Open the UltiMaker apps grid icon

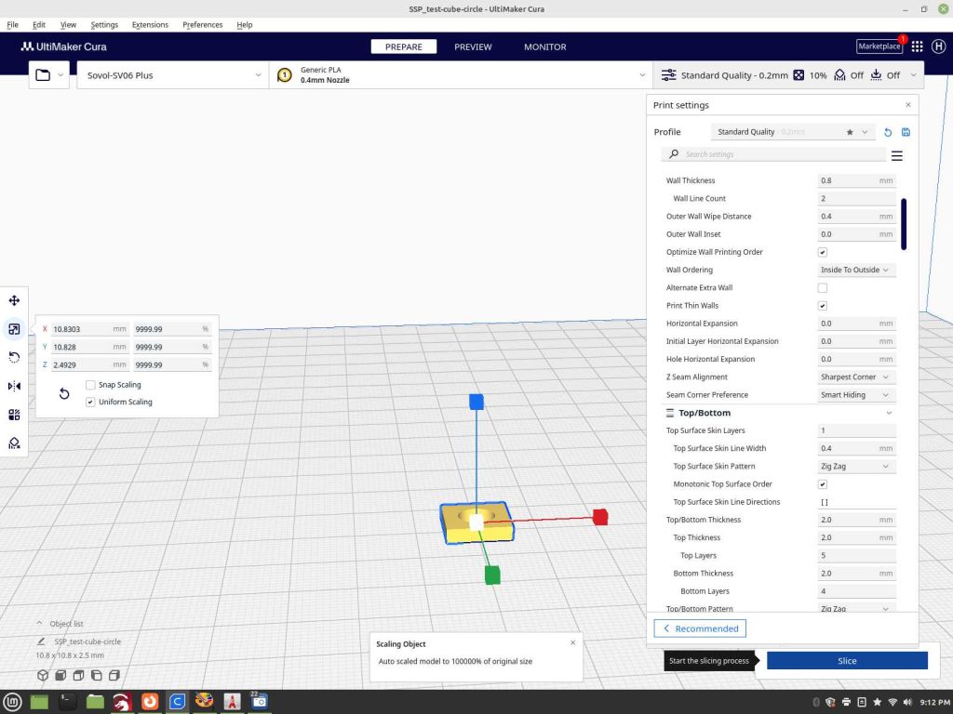coord(917,46)
